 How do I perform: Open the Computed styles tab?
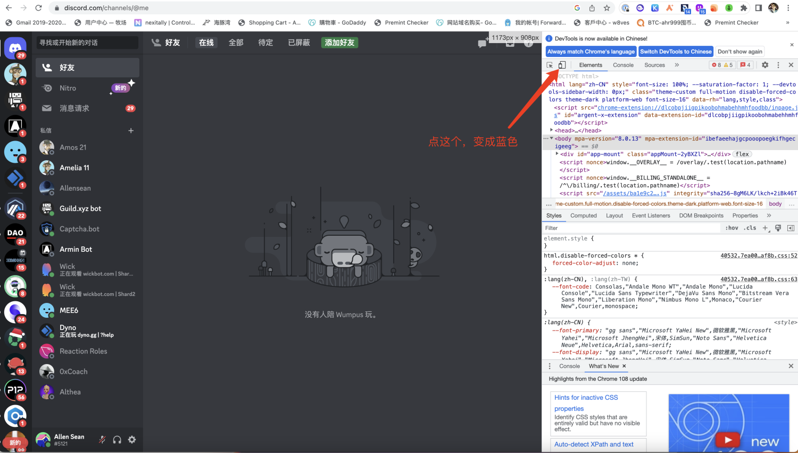click(584, 216)
